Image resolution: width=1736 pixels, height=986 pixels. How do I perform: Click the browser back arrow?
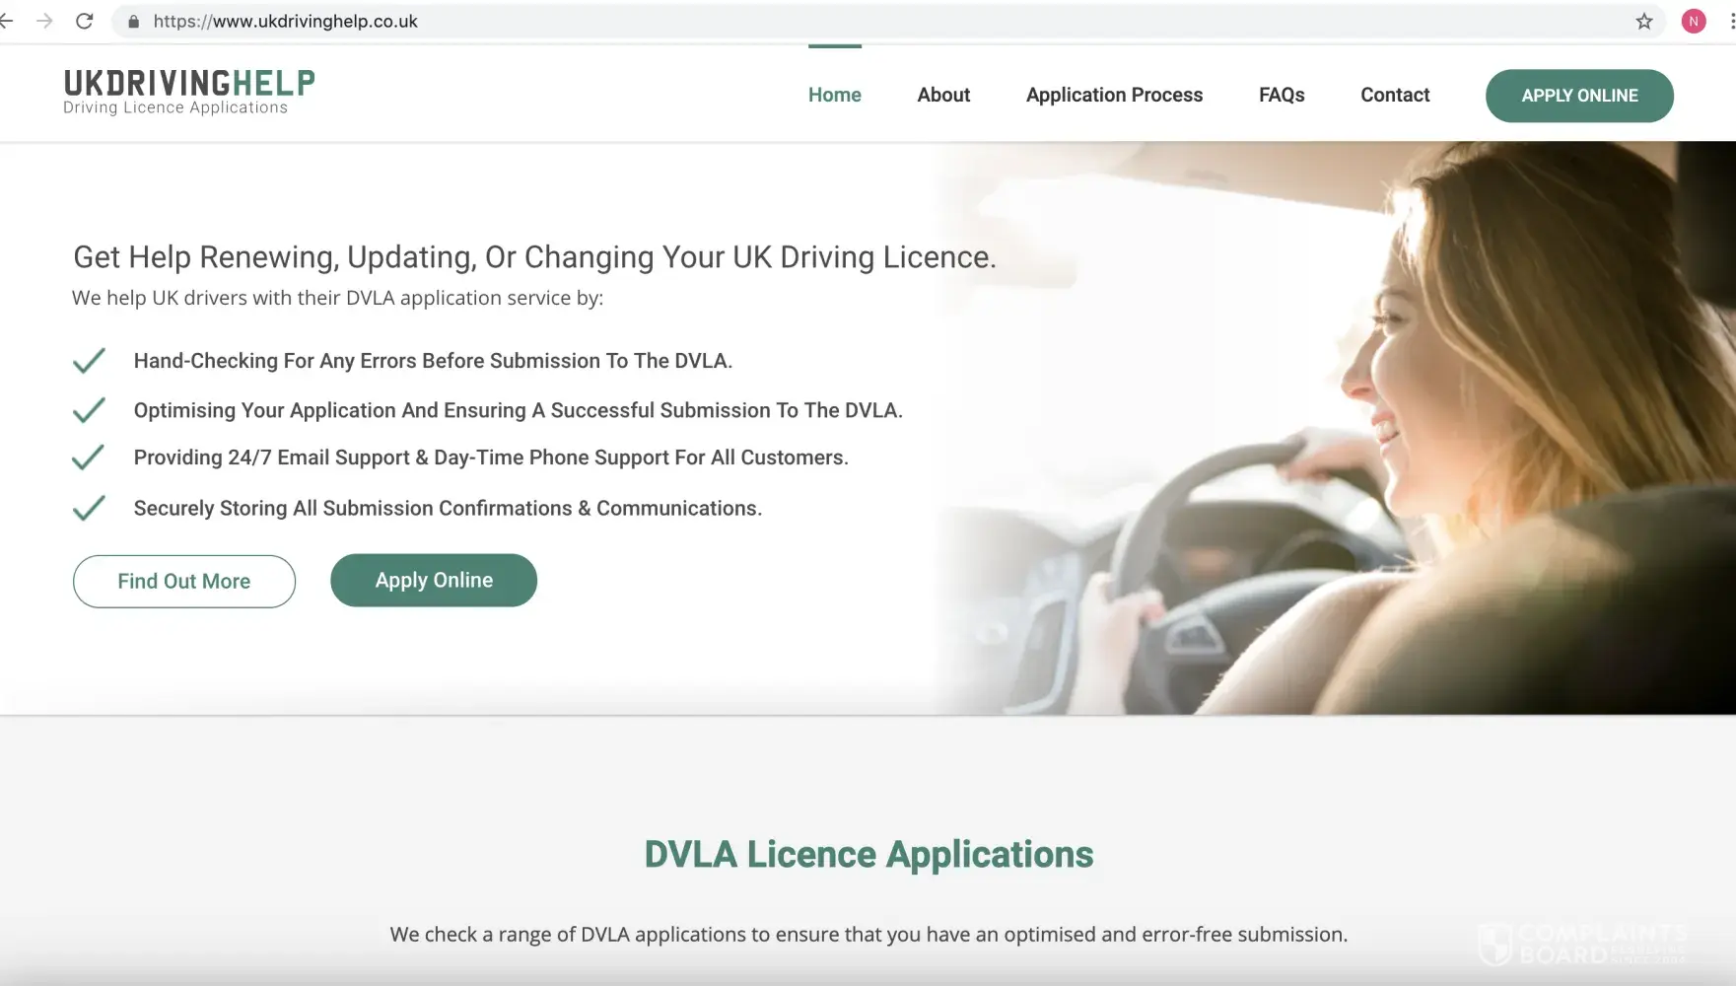click(x=7, y=21)
